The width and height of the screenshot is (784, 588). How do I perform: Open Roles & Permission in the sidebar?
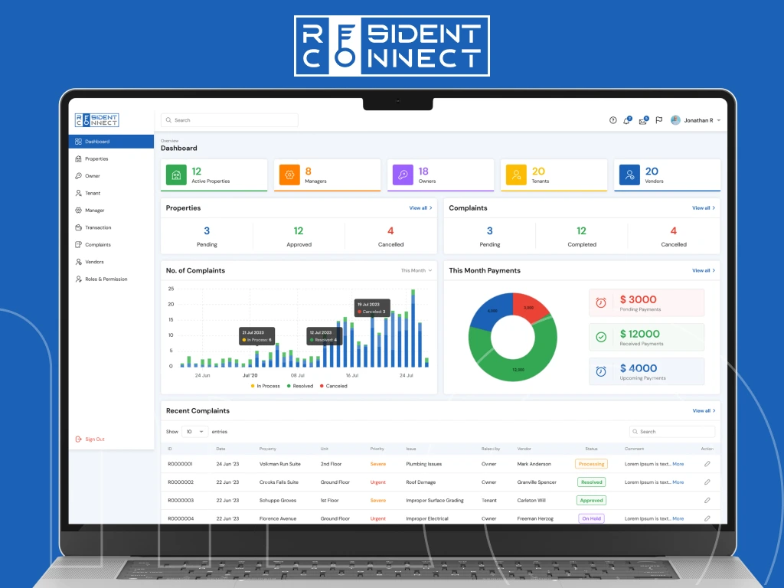pyautogui.click(x=106, y=279)
